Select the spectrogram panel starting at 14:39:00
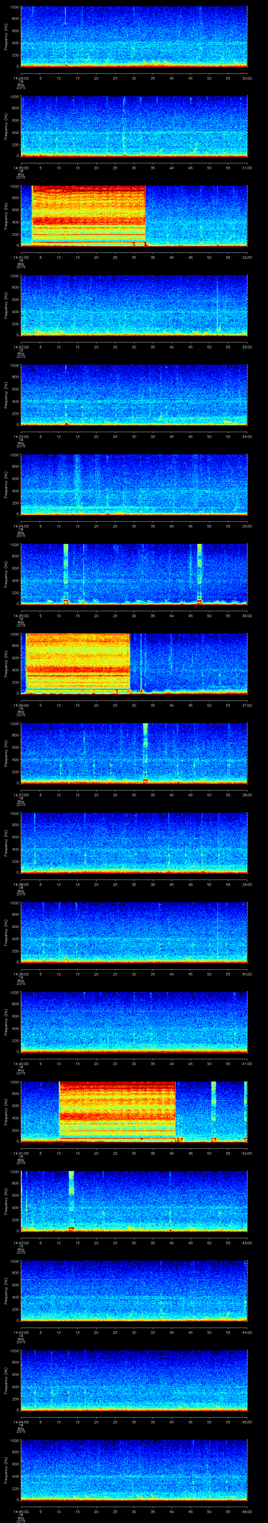 pyautogui.click(x=134, y=932)
